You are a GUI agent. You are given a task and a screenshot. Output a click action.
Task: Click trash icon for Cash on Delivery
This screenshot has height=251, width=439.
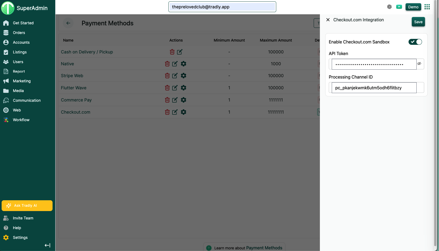[x=172, y=52]
